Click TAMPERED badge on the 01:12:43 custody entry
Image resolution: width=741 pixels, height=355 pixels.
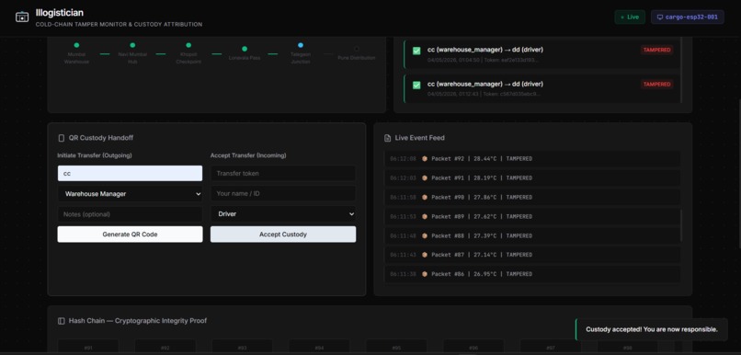pyautogui.click(x=657, y=84)
